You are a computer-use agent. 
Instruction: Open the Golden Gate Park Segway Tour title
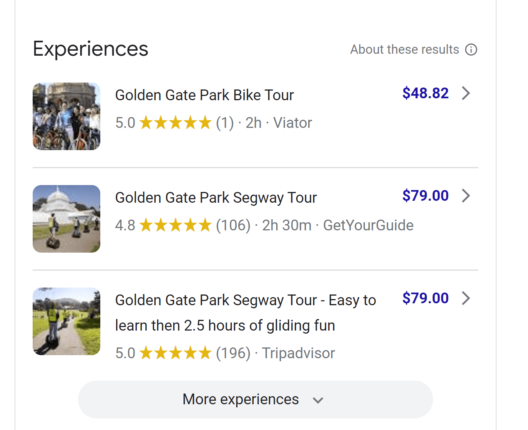click(x=216, y=198)
